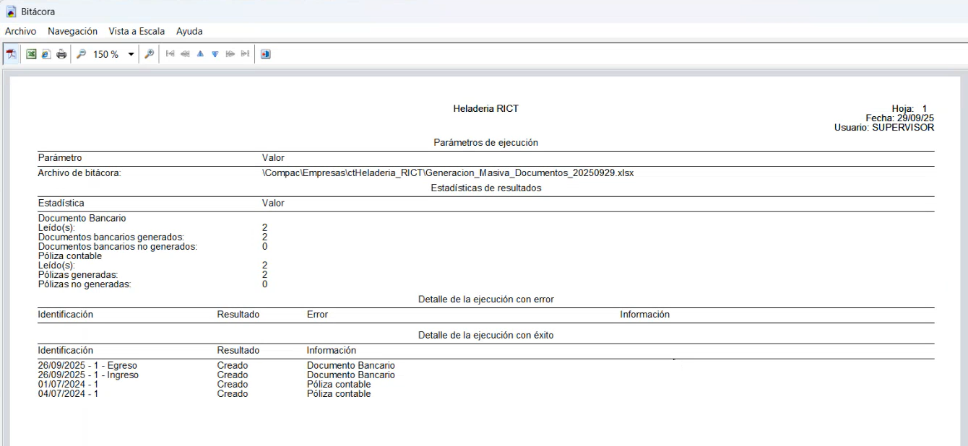Viewport: 968px width, 446px height.
Task: Open the Archivo menu
Action: [x=20, y=31]
